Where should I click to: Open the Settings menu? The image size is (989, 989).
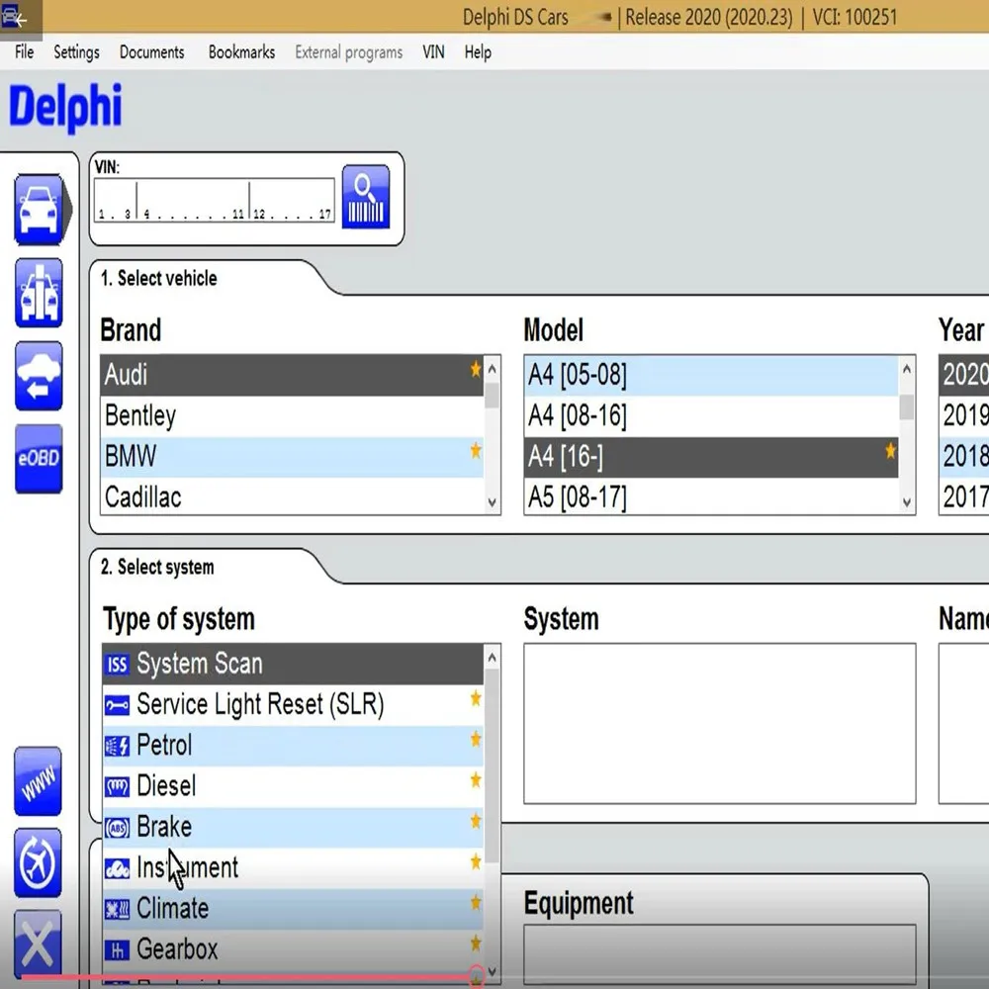click(75, 52)
